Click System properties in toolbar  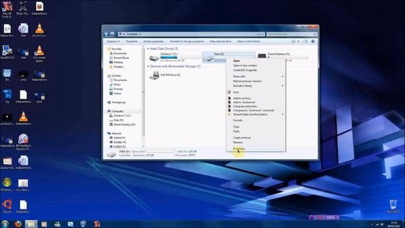153,41
